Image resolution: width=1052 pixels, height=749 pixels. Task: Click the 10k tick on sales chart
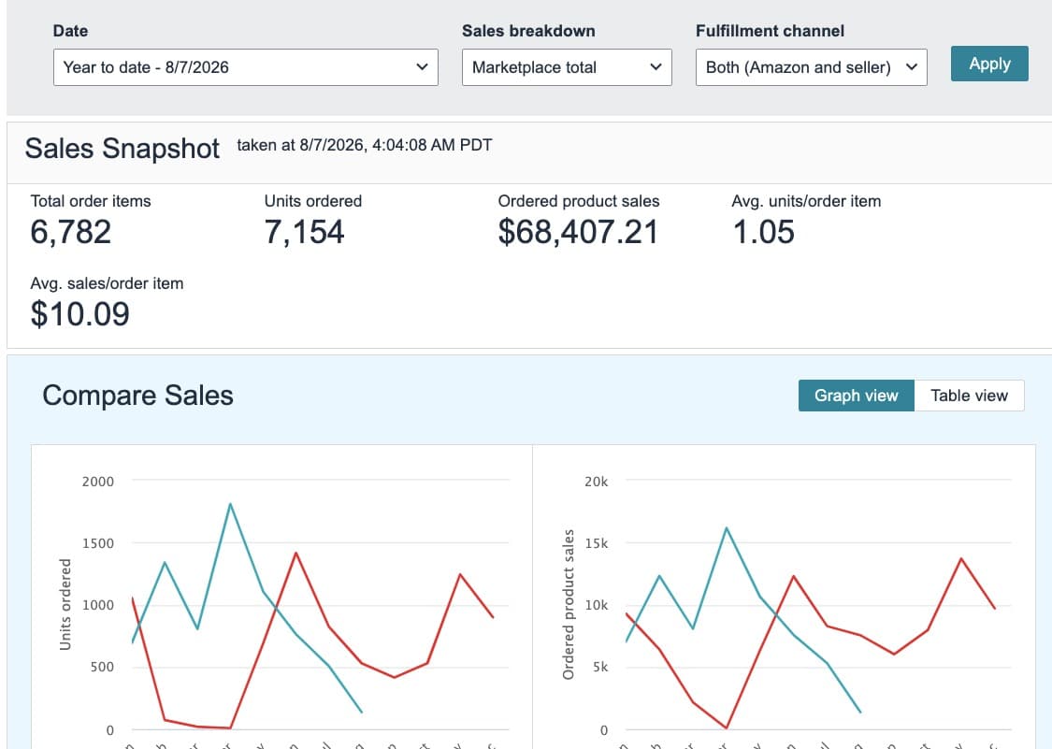[x=597, y=605]
